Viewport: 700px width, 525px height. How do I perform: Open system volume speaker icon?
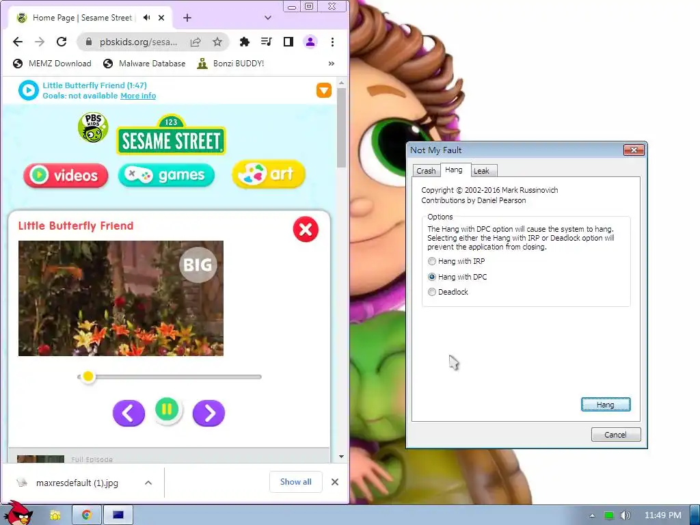click(625, 515)
